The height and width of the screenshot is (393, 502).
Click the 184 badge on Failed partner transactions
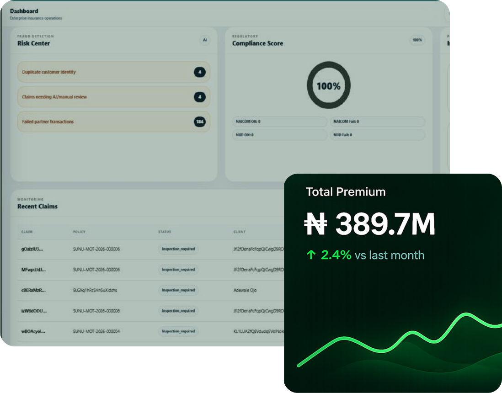pyautogui.click(x=199, y=122)
